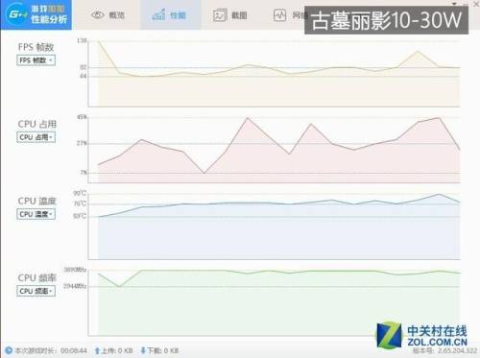The width and height of the screenshot is (480, 358).
Task: Click the bar chart Performance icon
Action: point(158,14)
